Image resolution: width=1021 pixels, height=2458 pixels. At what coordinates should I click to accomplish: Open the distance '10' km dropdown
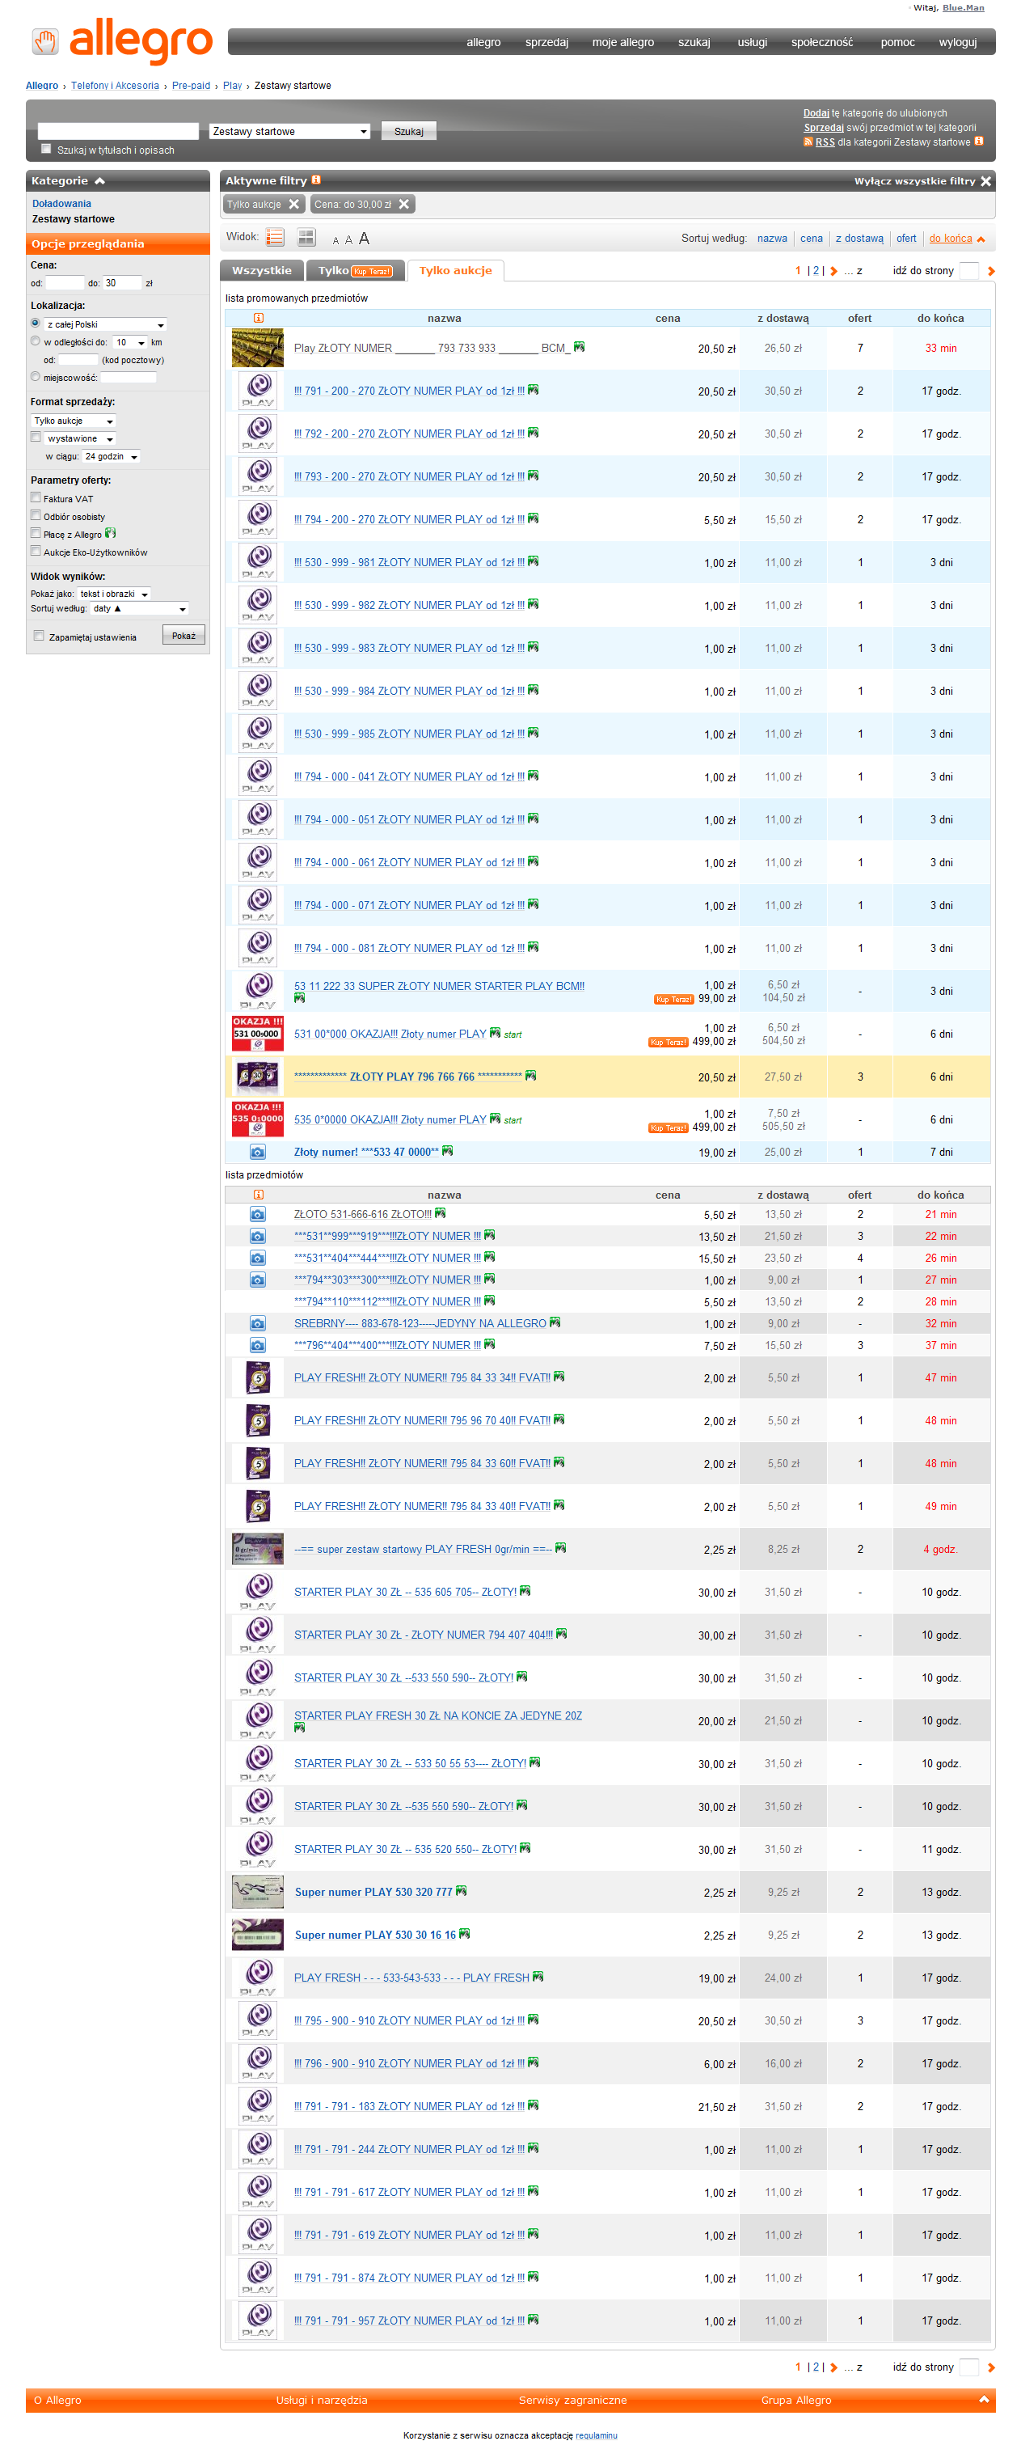click(129, 343)
